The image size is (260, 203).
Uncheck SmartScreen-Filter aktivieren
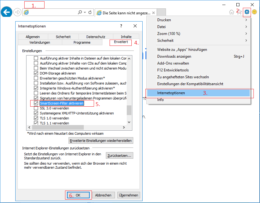click(36, 103)
